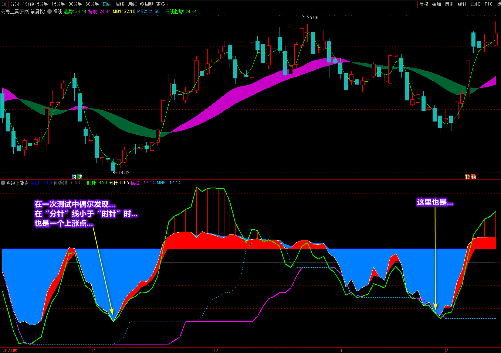Click the 持股: 24.44 indicator value

(99, 11)
